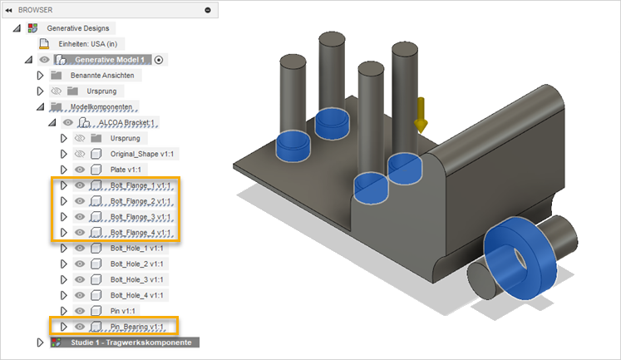Click the Generative Model 1 component icon
621x360 pixels.
tap(61, 60)
